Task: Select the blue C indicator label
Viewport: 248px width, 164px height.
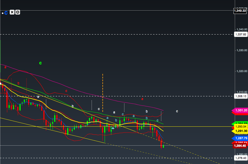Action: click(6, 13)
